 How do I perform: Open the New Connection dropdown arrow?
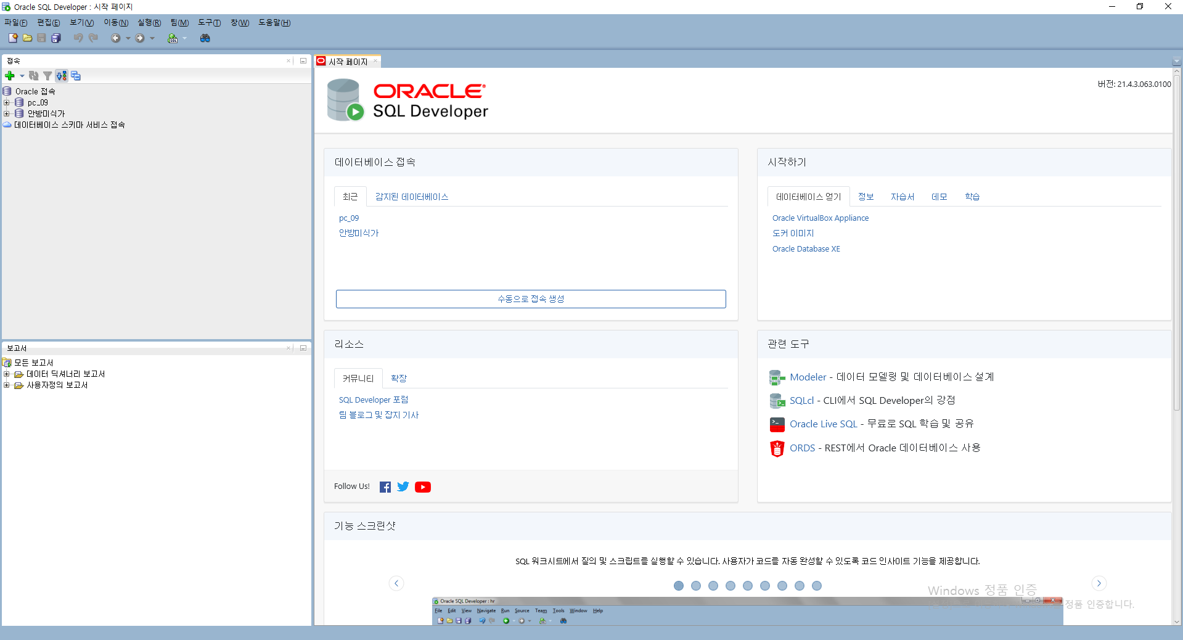click(x=22, y=76)
